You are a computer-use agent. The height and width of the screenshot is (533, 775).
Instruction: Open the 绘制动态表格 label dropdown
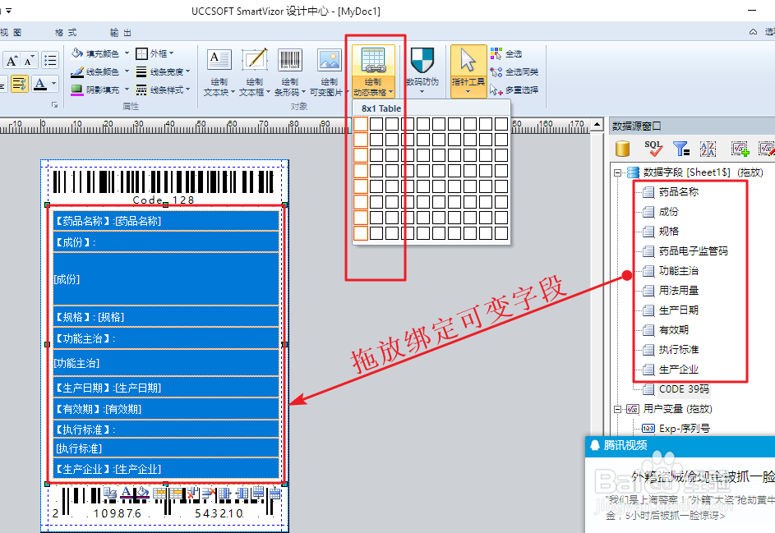373,87
